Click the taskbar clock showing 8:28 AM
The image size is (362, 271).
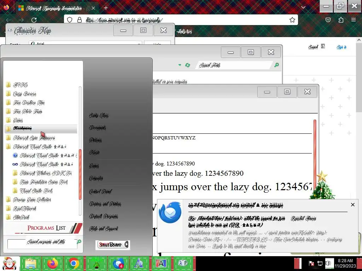[x=345, y=263]
